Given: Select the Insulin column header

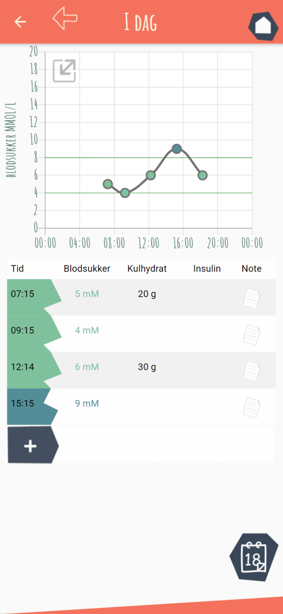Looking at the screenshot, I should pos(207,269).
